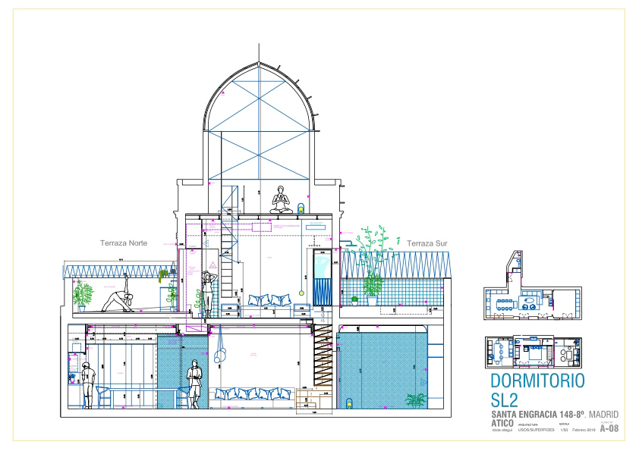Select the hanging pendant lamps cluster
639x451 pixels.
point(221,345)
